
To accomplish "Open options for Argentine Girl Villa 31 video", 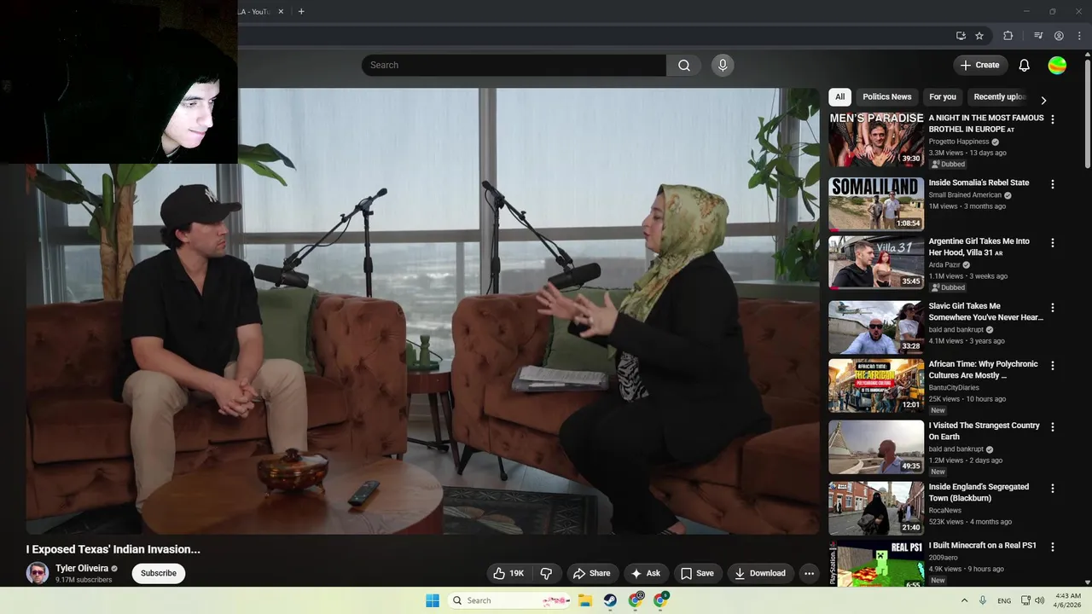I will coord(1052,243).
